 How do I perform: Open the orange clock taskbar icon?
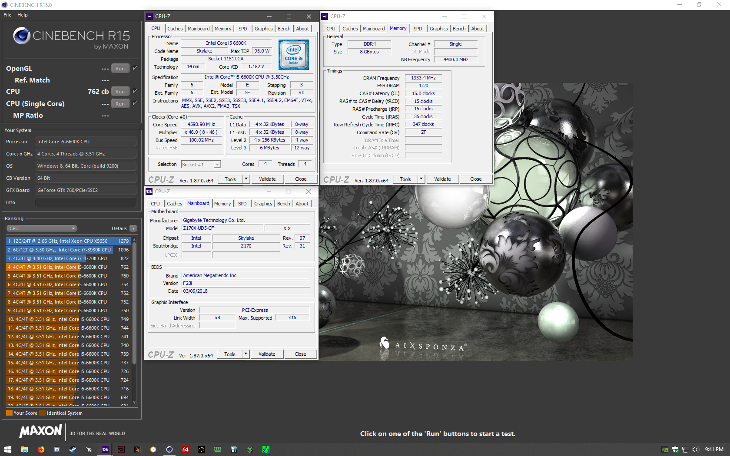pos(153,449)
